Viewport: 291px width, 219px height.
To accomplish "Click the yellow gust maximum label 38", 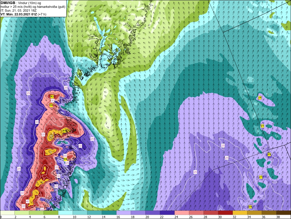I will click(x=51, y=105).
